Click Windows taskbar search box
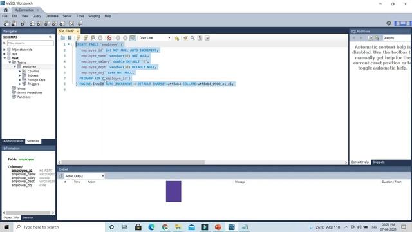The image size is (412, 232). [x=59, y=227]
